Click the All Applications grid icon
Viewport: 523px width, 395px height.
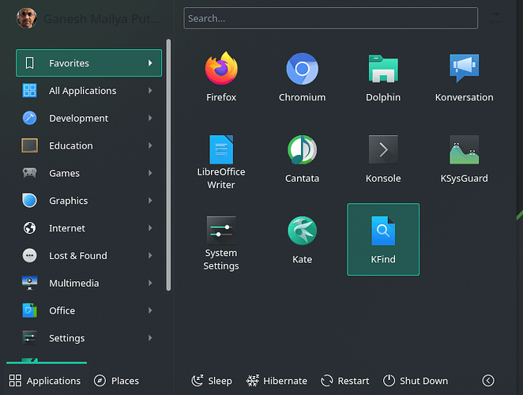click(29, 90)
